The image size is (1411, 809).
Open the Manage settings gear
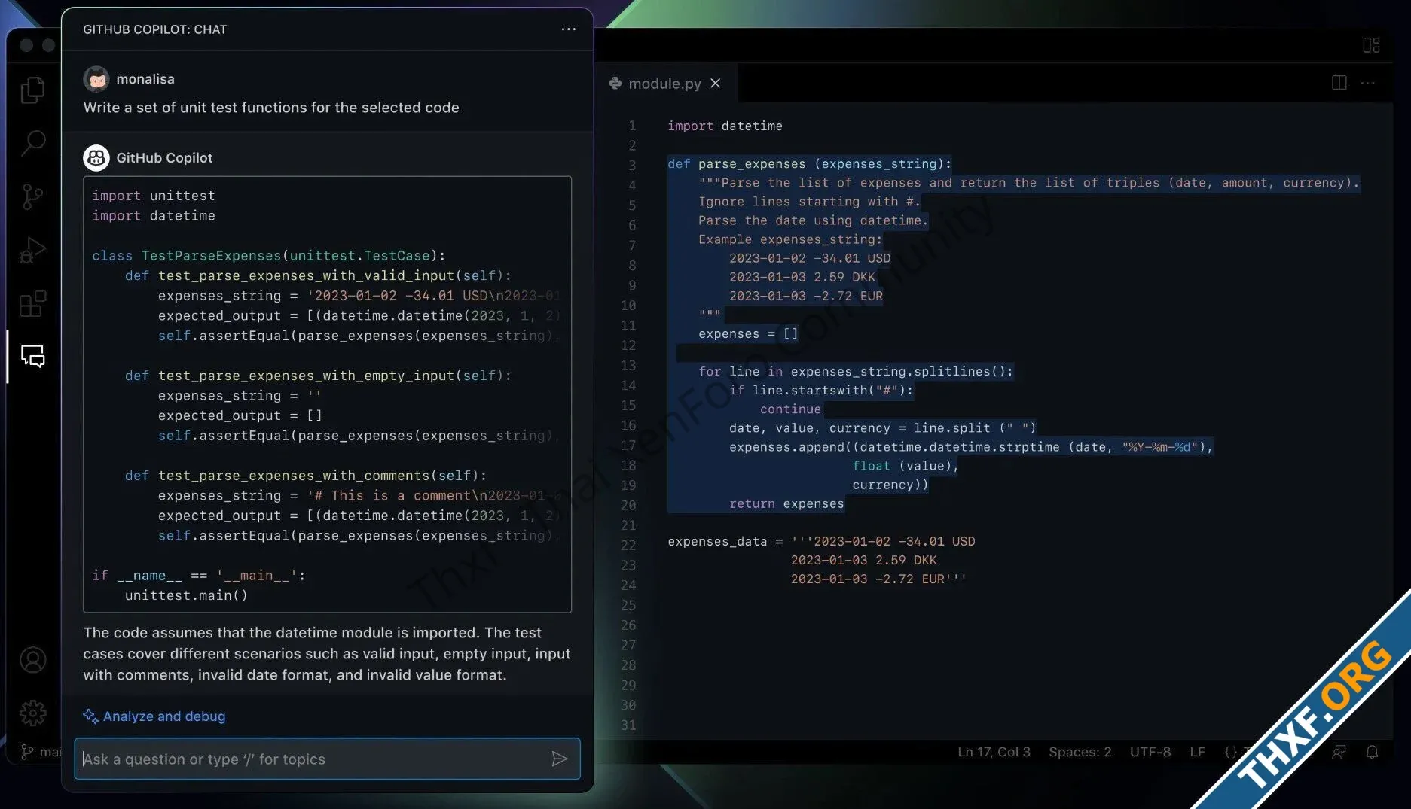pyautogui.click(x=32, y=713)
